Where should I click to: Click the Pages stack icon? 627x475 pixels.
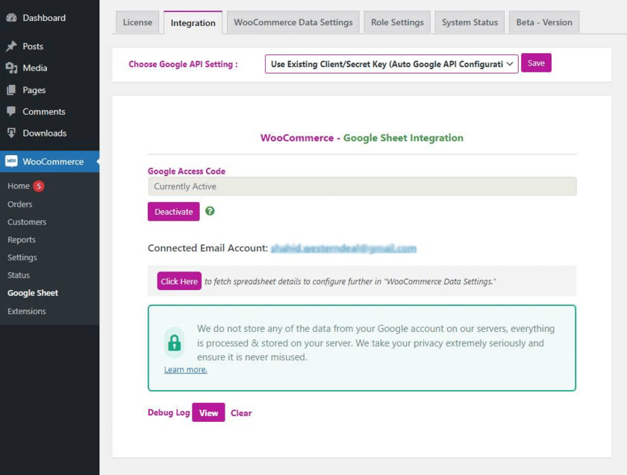(x=12, y=90)
